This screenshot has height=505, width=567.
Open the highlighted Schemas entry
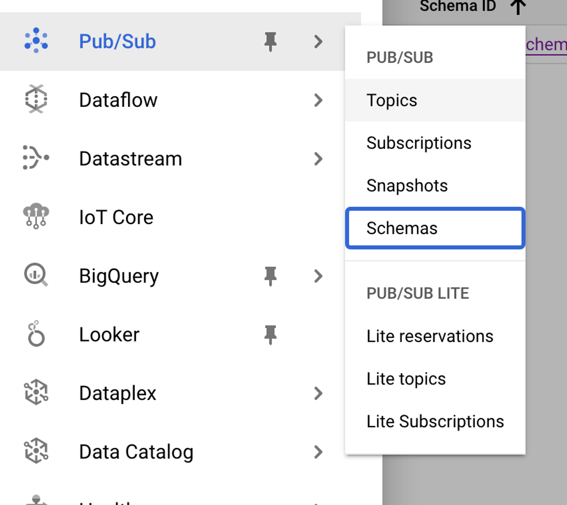click(401, 228)
